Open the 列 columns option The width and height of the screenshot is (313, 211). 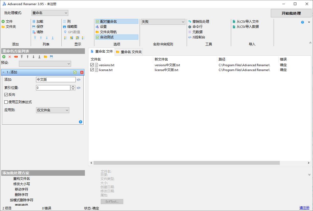[x=67, y=21]
